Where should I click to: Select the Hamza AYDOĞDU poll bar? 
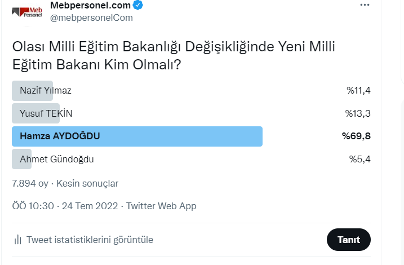click(x=137, y=136)
